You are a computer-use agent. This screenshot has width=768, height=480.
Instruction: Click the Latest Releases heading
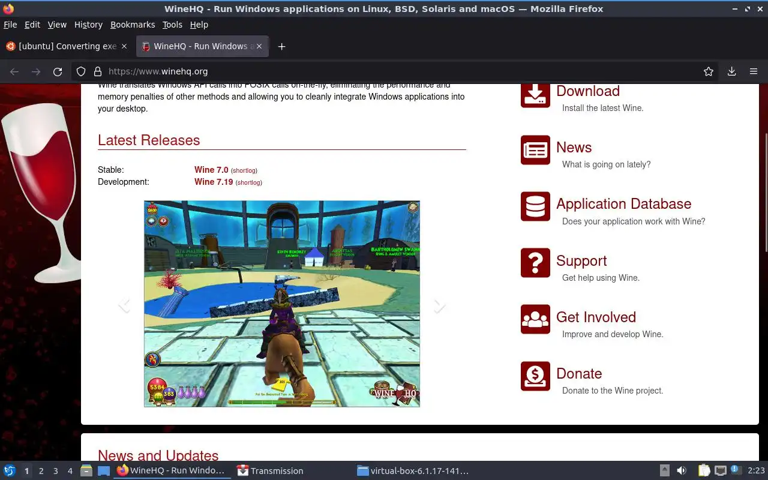tap(149, 140)
